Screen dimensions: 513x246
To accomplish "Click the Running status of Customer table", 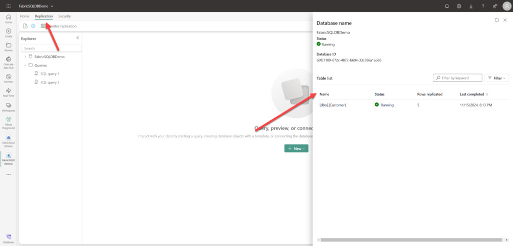I will (x=384, y=105).
